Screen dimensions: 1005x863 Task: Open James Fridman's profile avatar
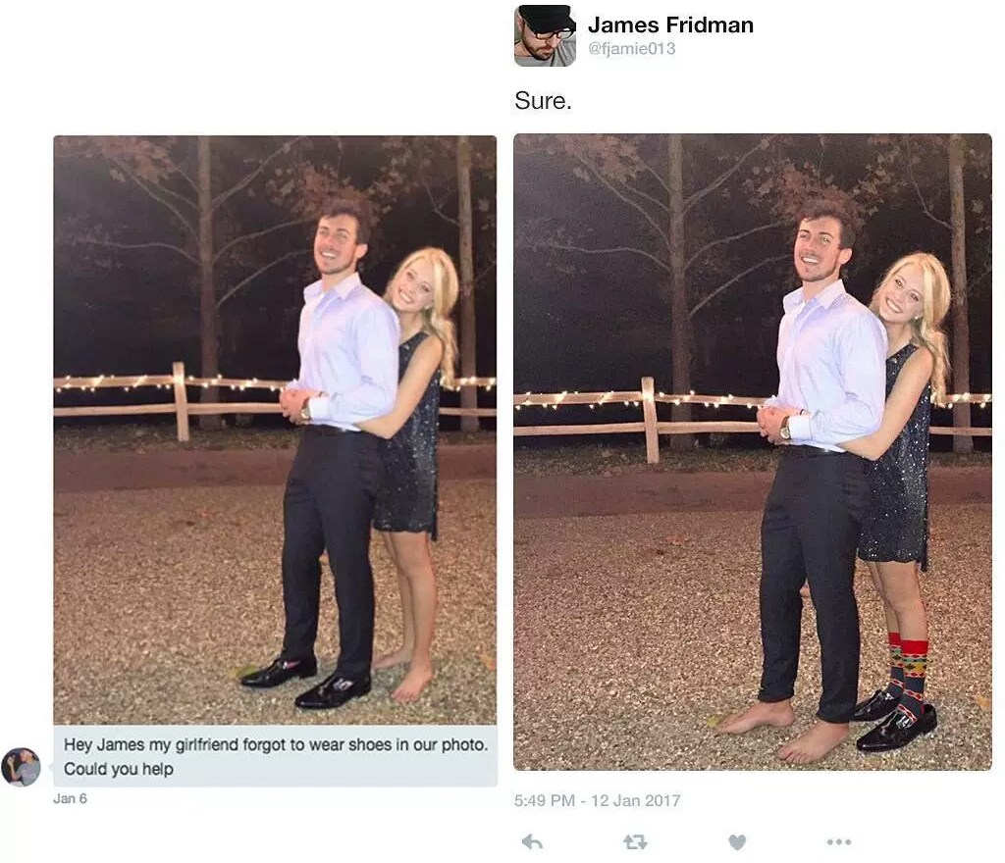tap(545, 36)
